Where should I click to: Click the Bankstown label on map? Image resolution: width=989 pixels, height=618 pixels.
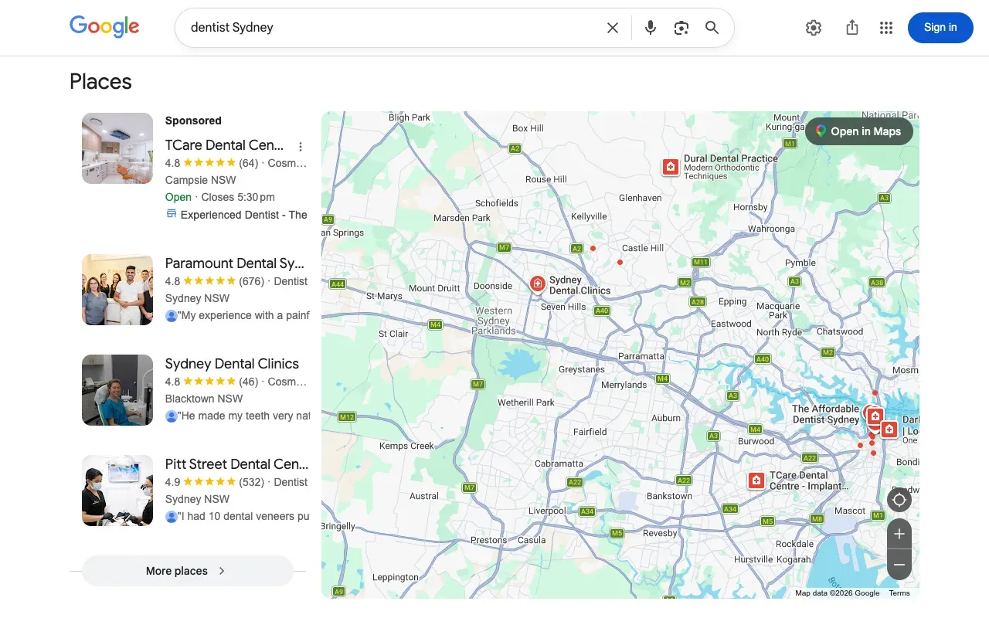669,496
